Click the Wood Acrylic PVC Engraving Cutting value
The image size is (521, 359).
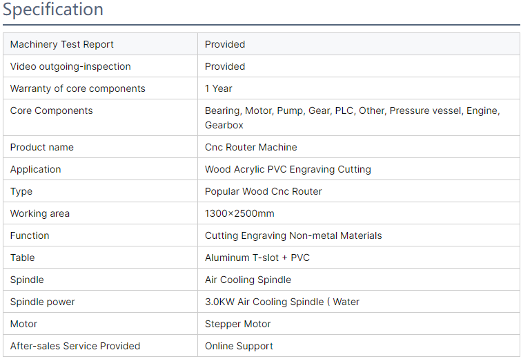pos(288,169)
